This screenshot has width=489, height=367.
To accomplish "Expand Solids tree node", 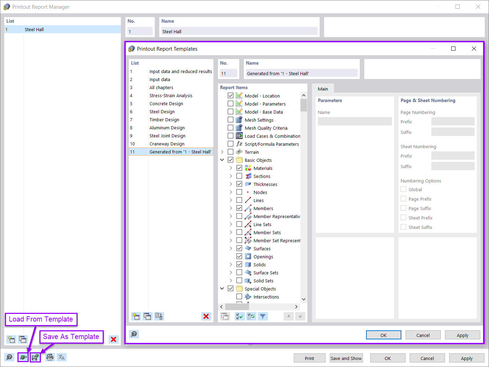I will (231, 265).
